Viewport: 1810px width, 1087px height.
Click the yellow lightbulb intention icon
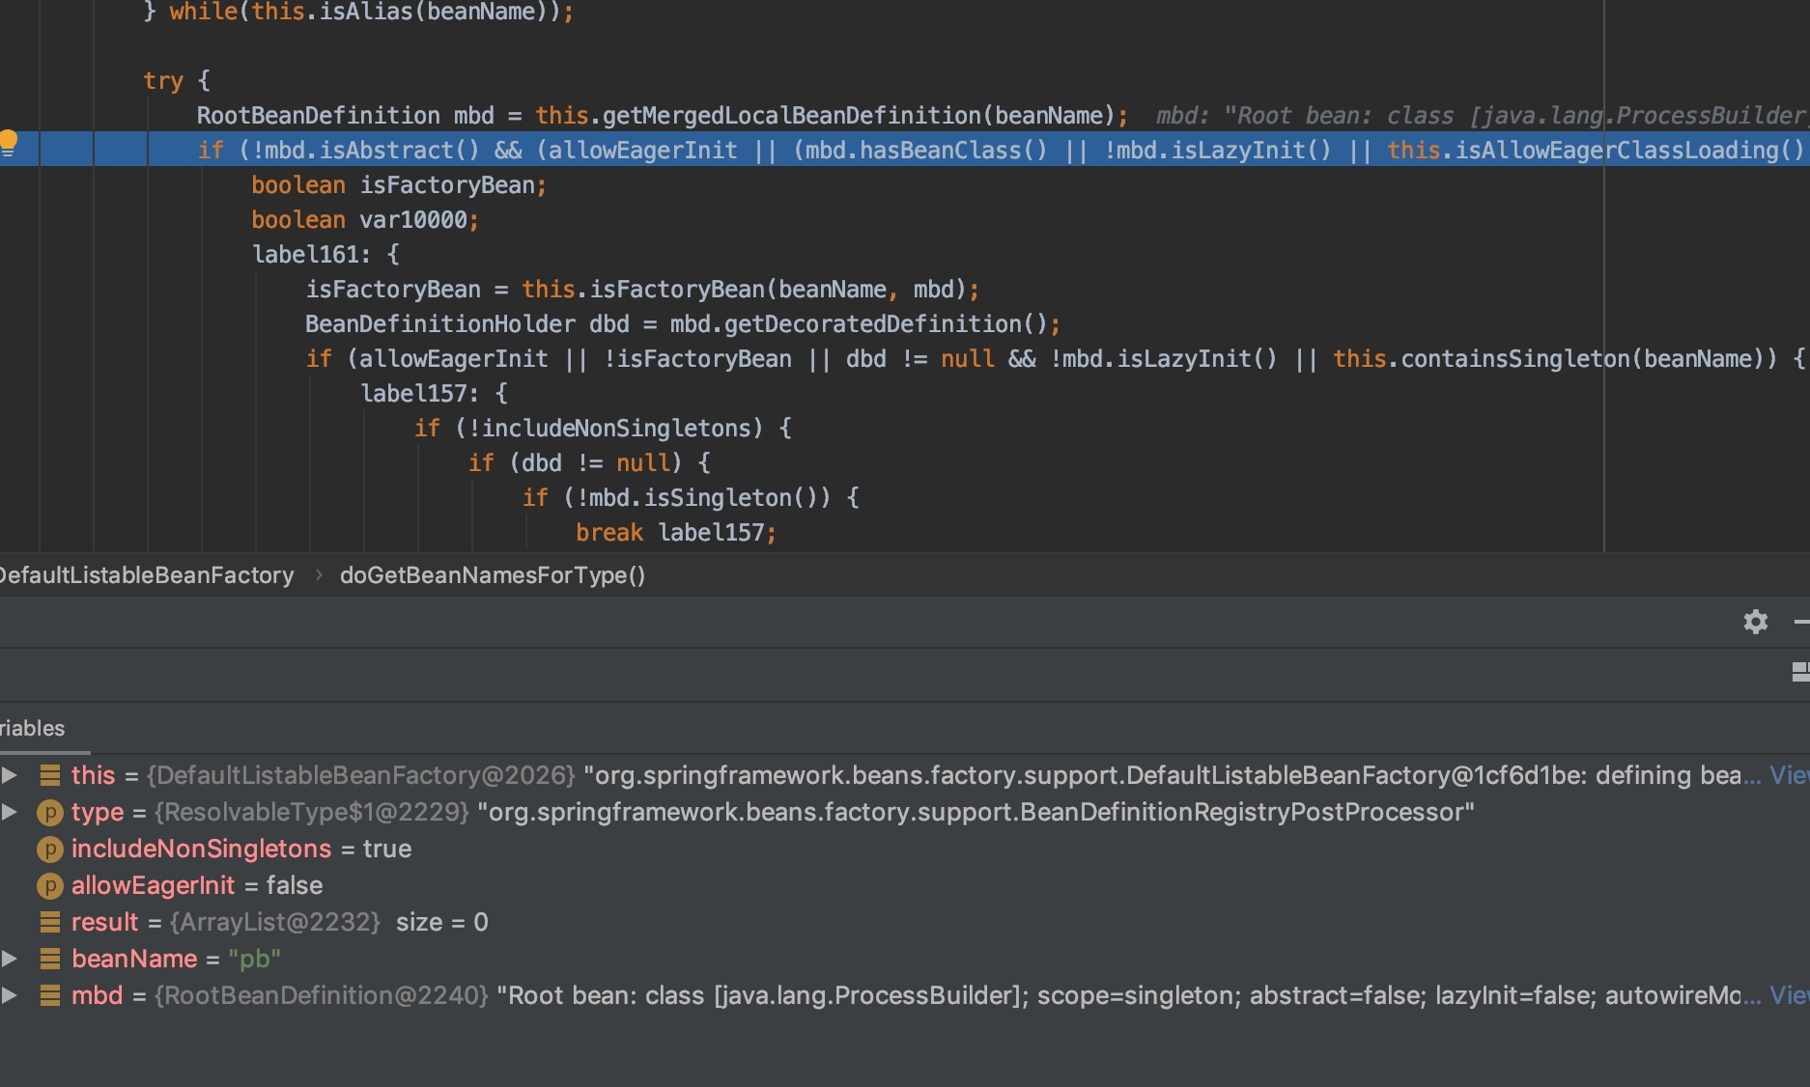pyautogui.click(x=9, y=143)
